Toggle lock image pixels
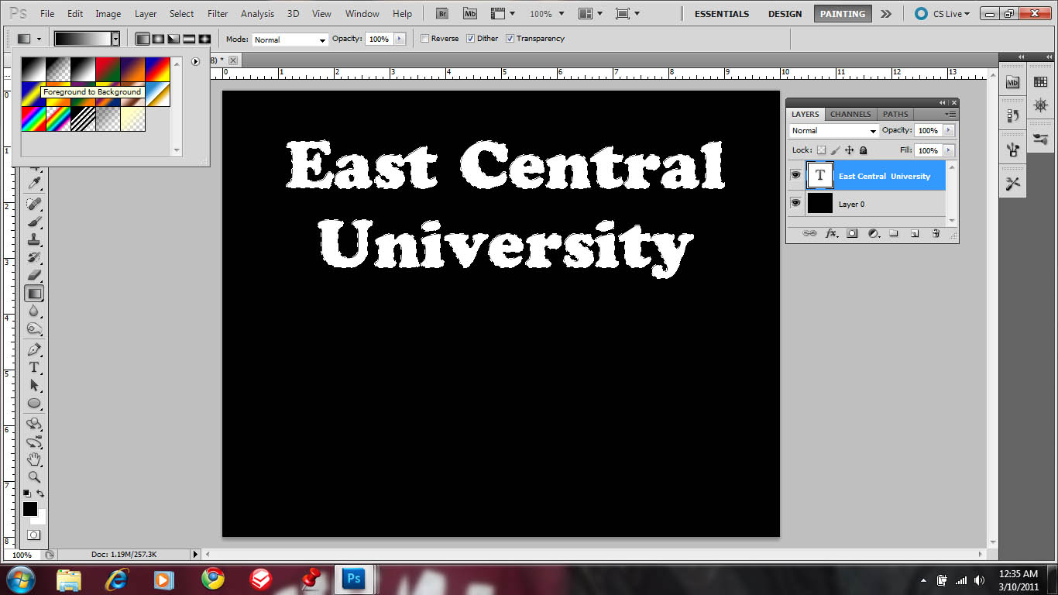The image size is (1058, 595). click(x=835, y=150)
